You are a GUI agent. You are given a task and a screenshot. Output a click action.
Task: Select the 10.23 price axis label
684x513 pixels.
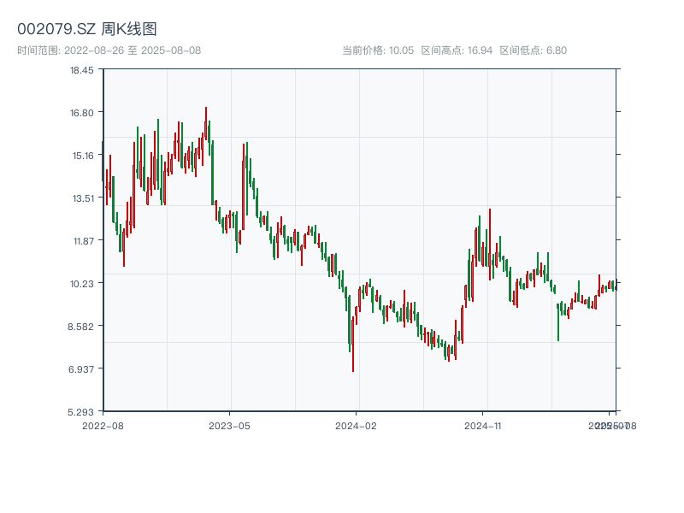[82, 283]
